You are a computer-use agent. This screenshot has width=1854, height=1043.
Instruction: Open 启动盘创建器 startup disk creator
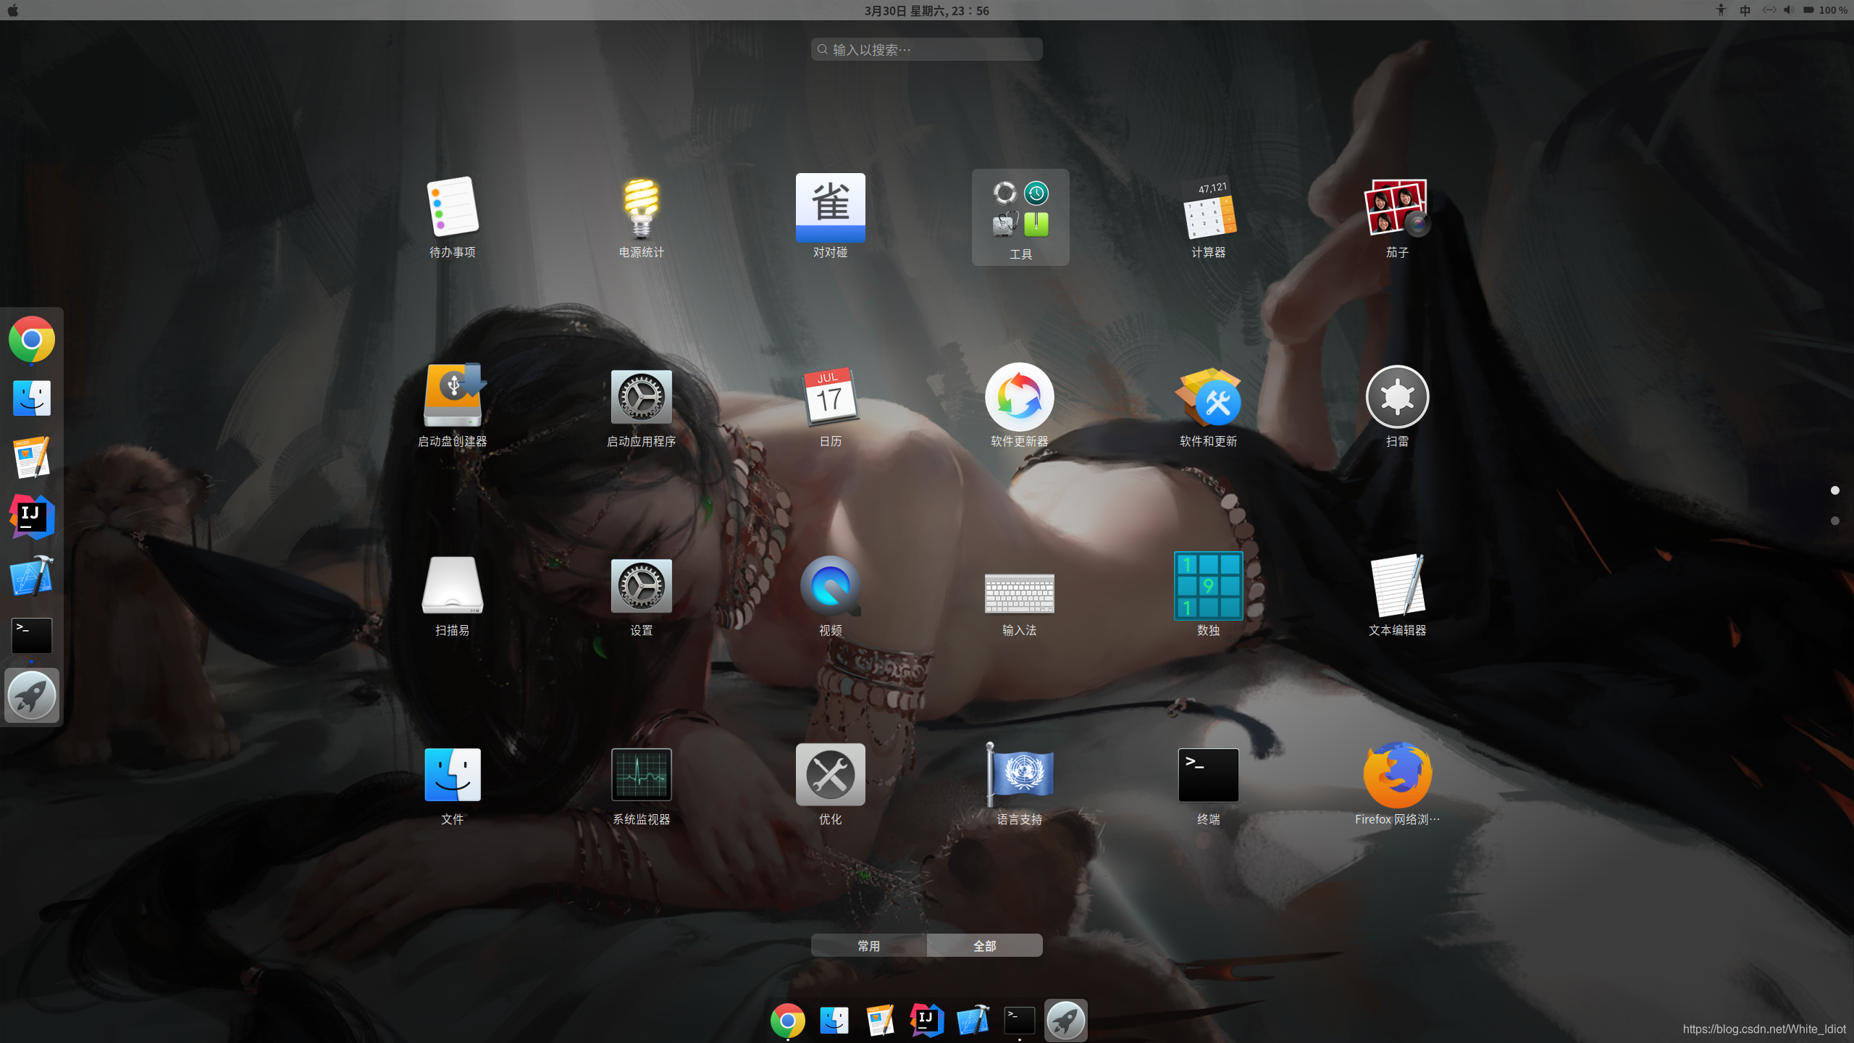point(453,397)
